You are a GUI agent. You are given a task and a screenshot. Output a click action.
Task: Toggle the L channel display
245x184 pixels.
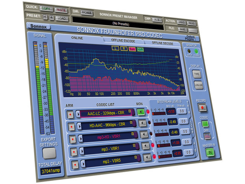pyautogui.click(x=116, y=48)
